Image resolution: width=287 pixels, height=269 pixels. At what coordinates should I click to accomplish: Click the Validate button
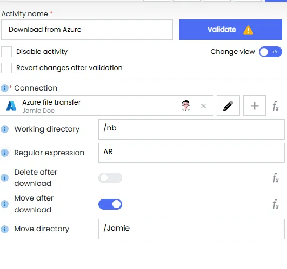[x=231, y=30]
